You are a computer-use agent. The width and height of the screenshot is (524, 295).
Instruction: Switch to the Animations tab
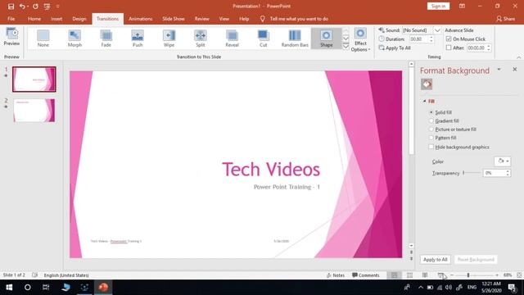[x=140, y=19]
